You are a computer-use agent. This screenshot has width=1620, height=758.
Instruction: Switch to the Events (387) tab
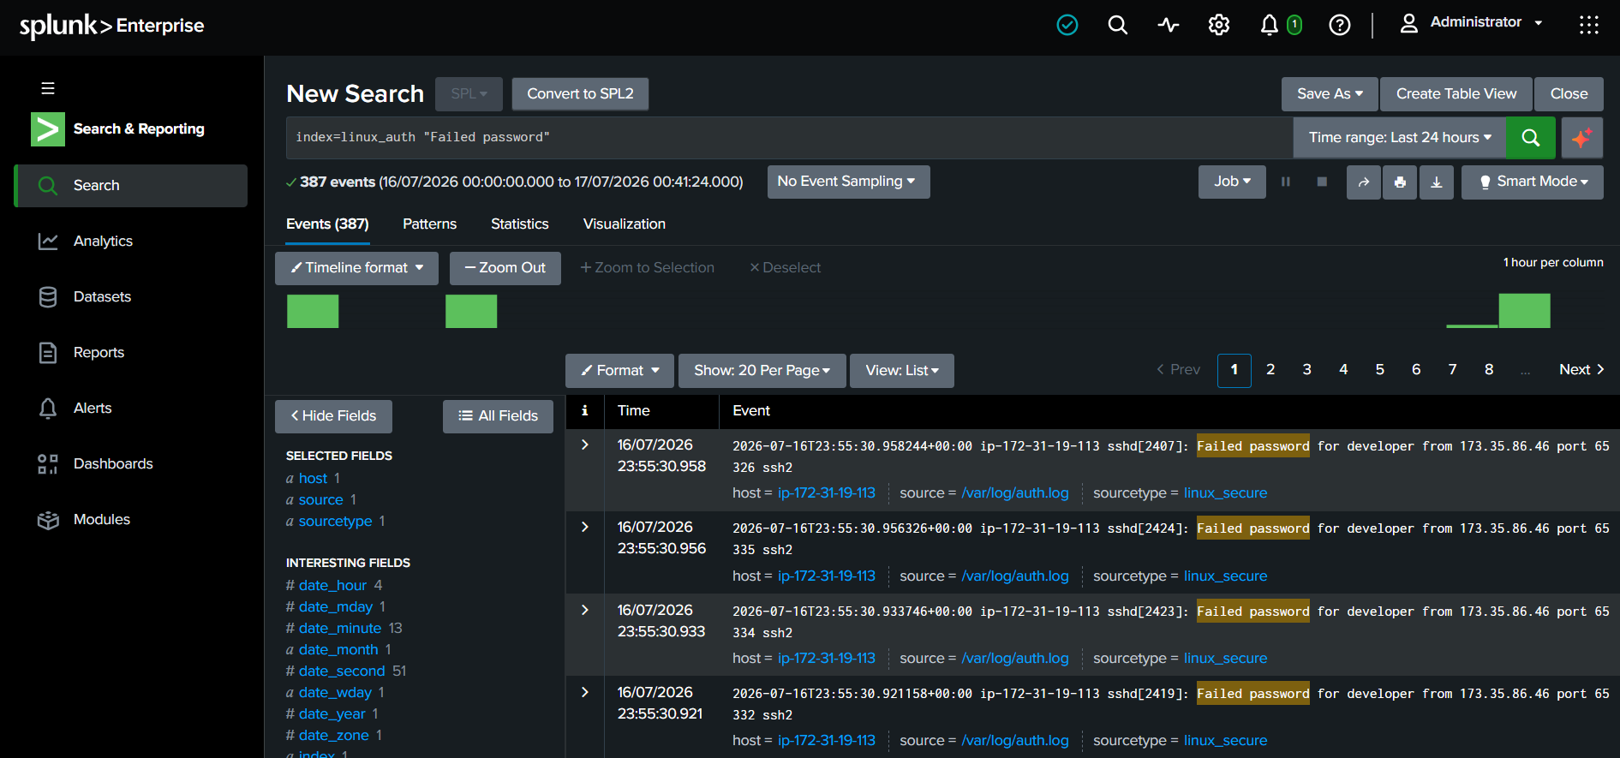click(x=327, y=224)
